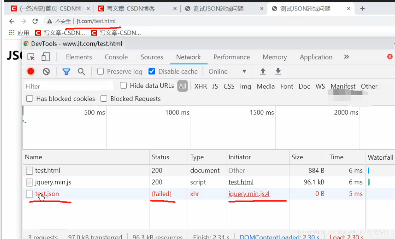The height and width of the screenshot is (239, 395).
Task: Open the test.html initiator link
Action: [241, 182]
